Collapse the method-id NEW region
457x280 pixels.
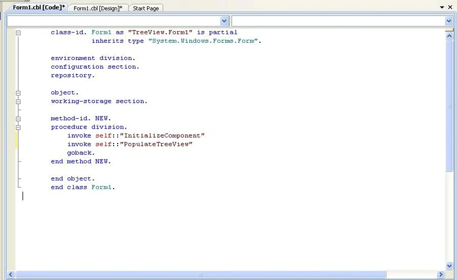click(18, 119)
